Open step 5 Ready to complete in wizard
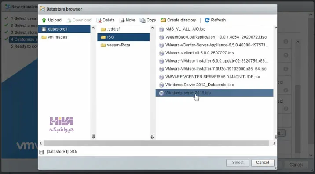 (24, 46)
